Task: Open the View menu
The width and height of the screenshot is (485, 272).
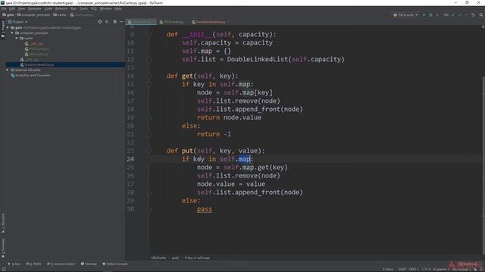Action: click(x=21, y=8)
